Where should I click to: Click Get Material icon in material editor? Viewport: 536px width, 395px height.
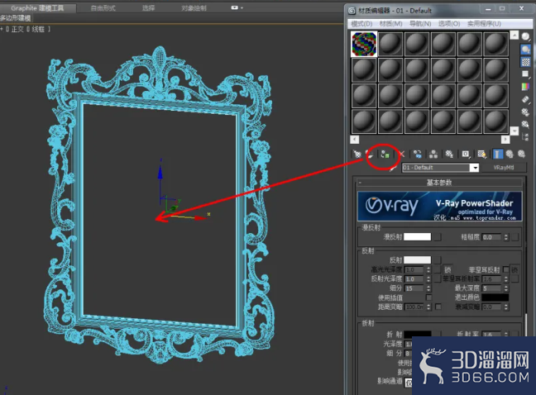tap(357, 154)
